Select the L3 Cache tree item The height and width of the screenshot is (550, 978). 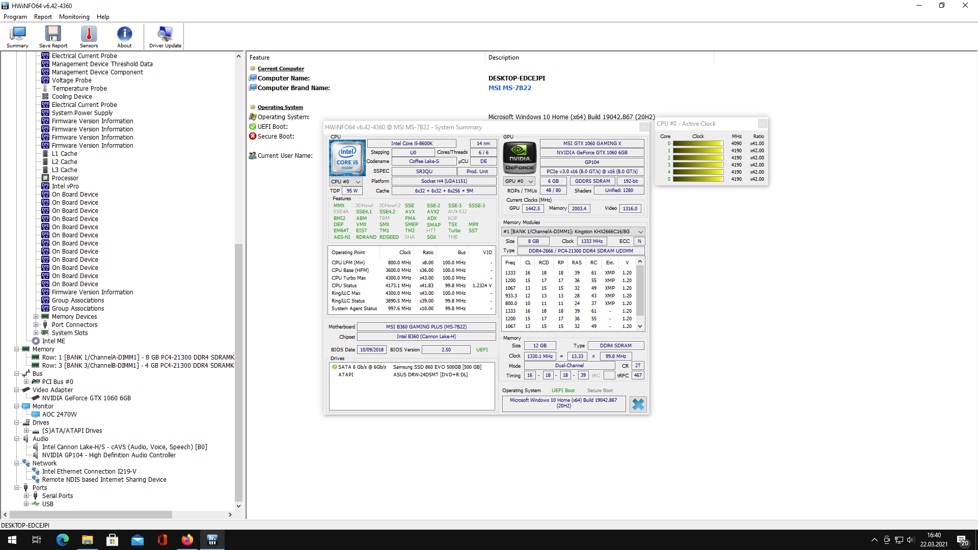pyautogui.click(x=65, y=170)
